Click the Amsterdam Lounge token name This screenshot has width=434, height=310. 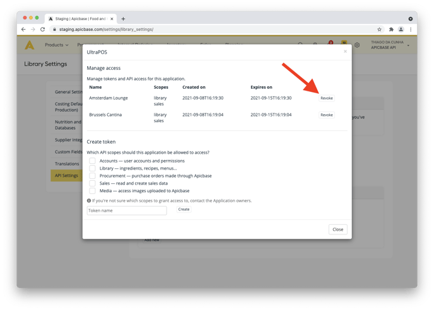(x=108, y=98)
